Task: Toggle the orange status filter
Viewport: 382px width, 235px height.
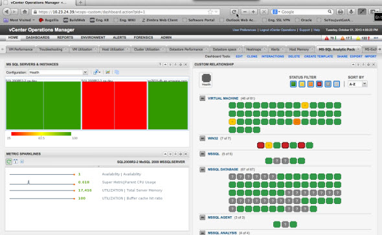Action: click(x=311, y=84)
